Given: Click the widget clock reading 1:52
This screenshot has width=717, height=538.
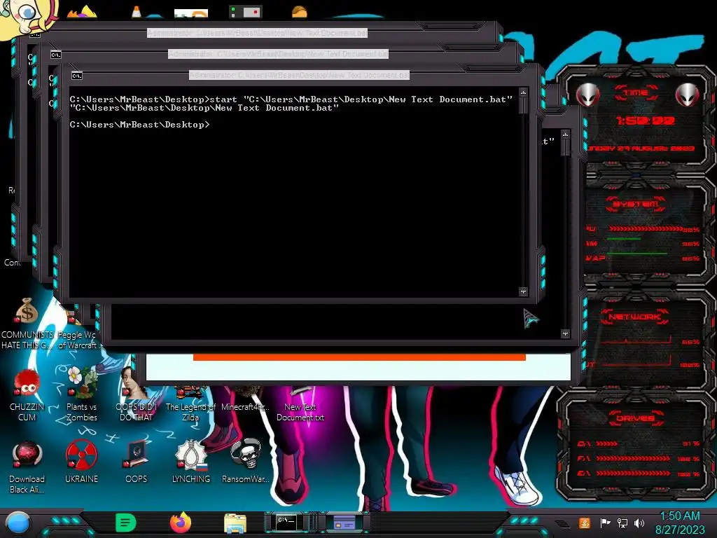Looking at the screenshot, I should tap(646, 120).
